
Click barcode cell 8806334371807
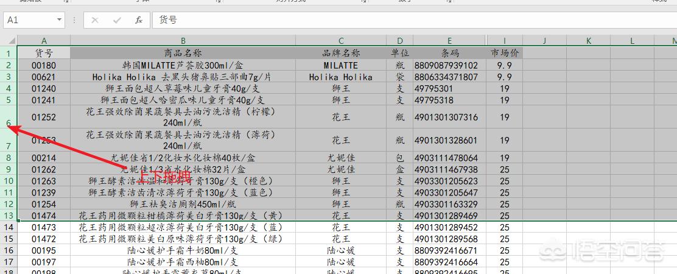click(449, 77)
